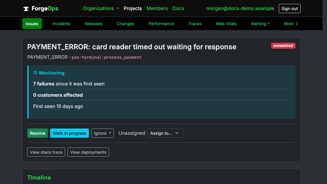Screen dimensions: 327x184
Task: Open the Organizations dropdown menu
Action: click(101, 9)
